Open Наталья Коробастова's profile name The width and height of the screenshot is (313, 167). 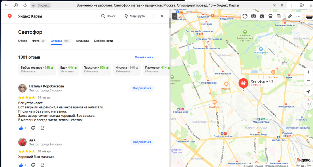(x=46, y=86)
